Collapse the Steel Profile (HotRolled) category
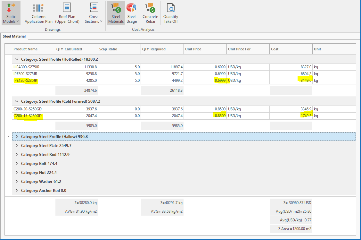The height and width of the screenshot is (240, 361). [17, 59]
